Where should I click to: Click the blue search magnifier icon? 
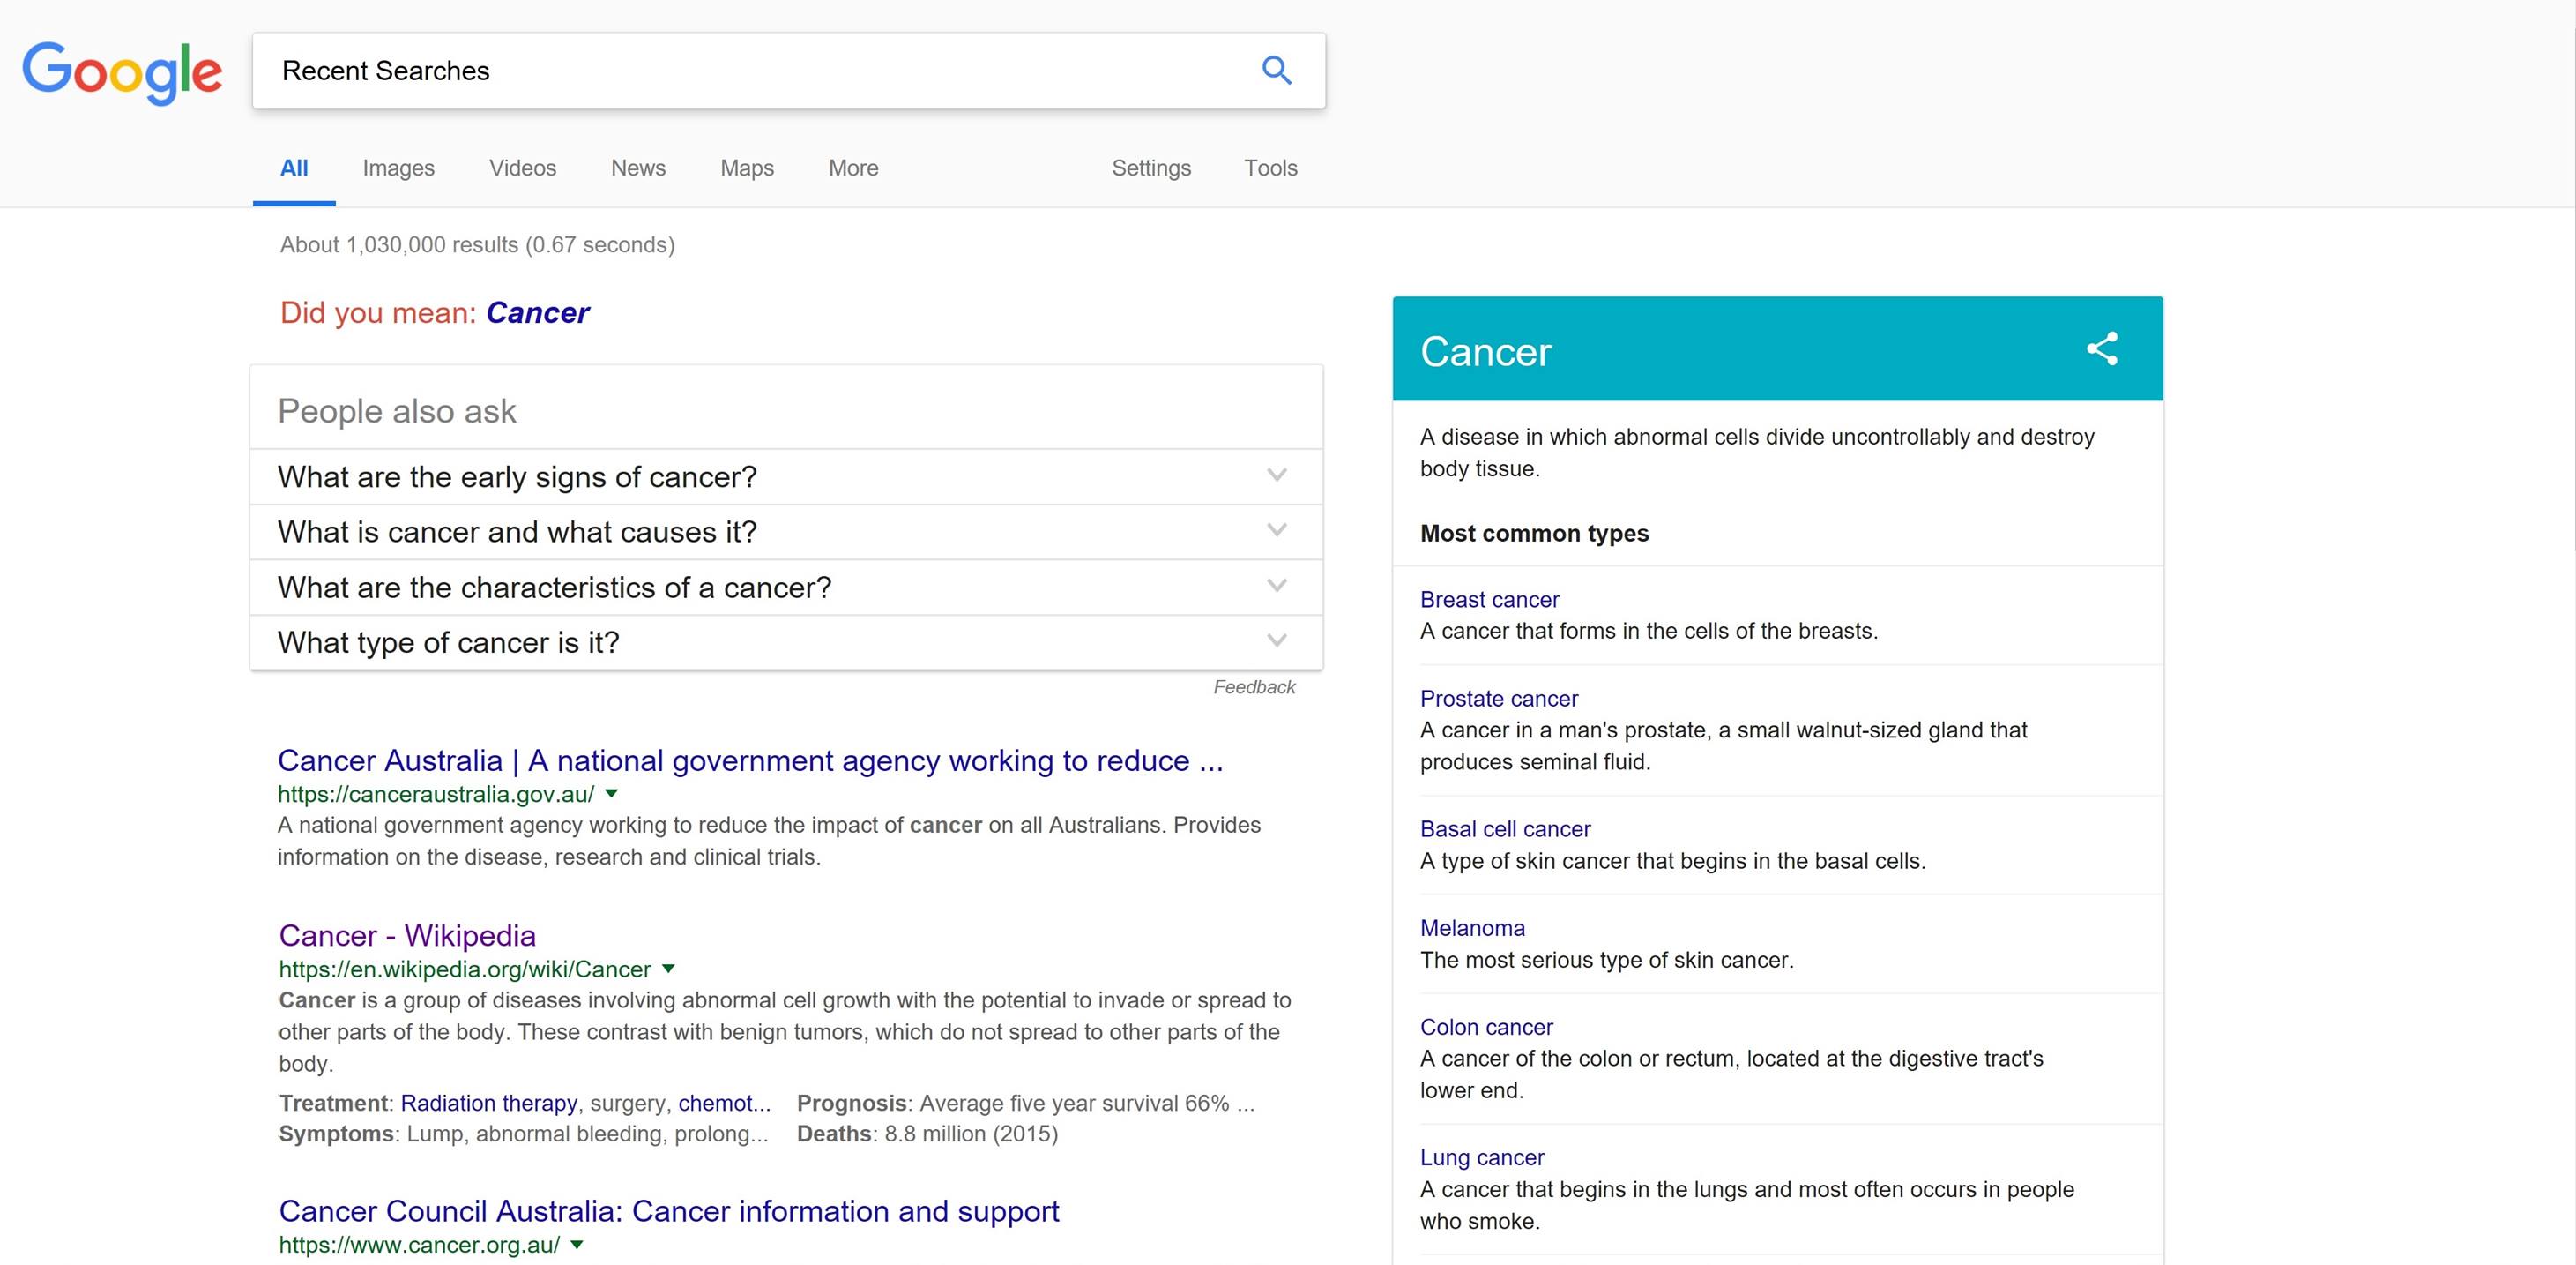point(1276,70)
